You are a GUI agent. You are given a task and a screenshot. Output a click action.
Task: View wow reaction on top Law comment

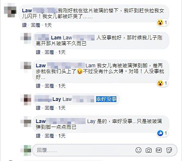[162, 22]
